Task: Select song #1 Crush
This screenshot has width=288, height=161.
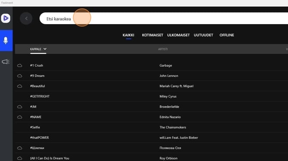Action: click(37, 65)
